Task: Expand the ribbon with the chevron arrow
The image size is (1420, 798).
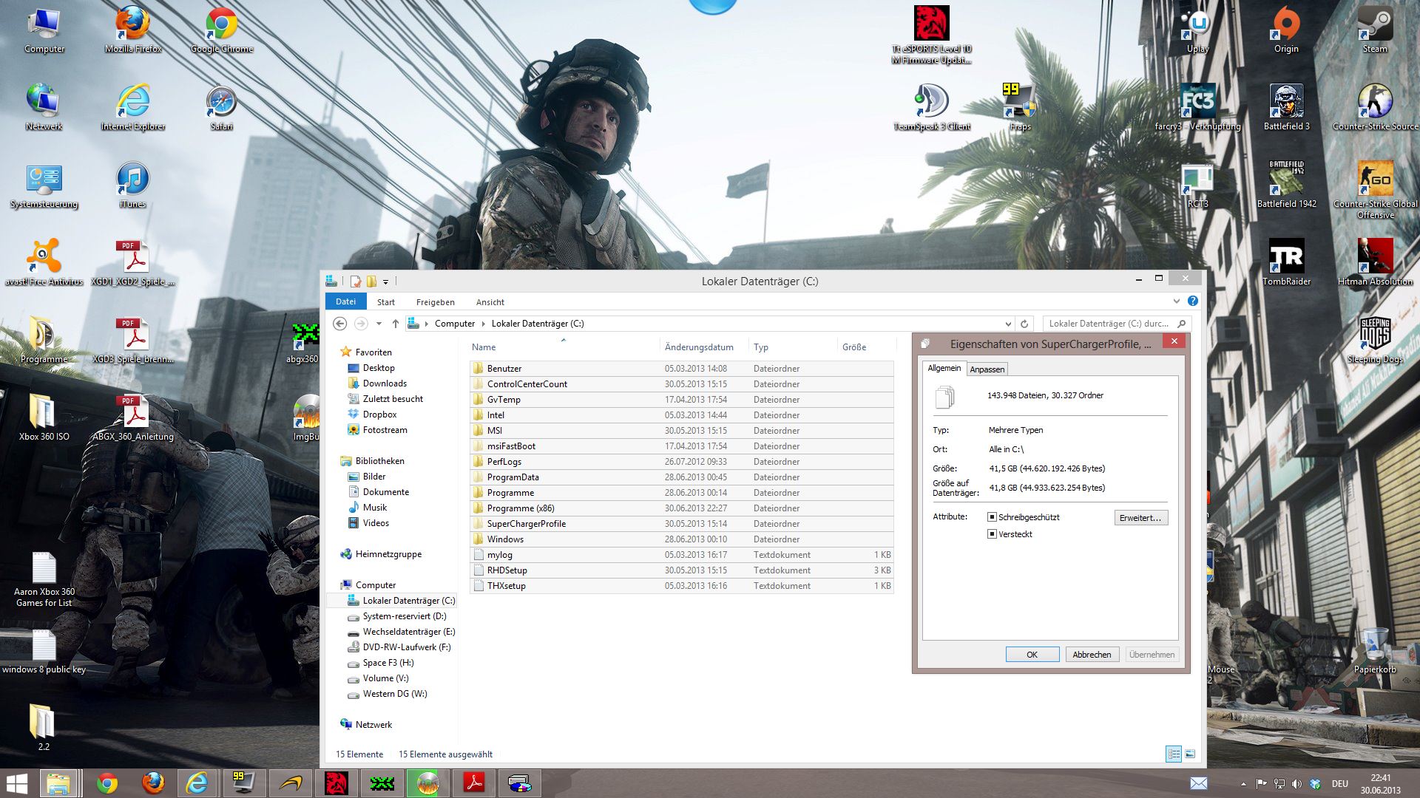Action: 1176,301
